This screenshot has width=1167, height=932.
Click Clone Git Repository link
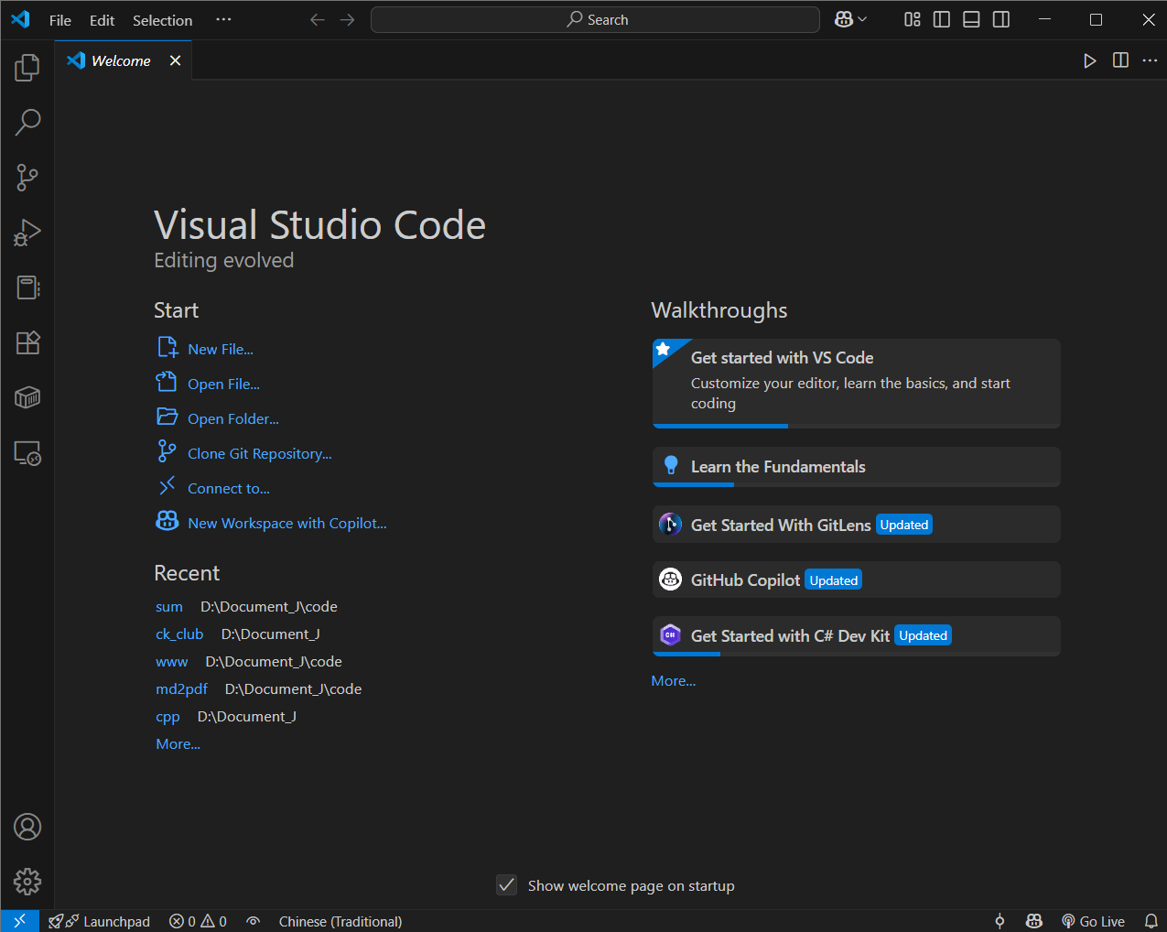pos(260,453)
